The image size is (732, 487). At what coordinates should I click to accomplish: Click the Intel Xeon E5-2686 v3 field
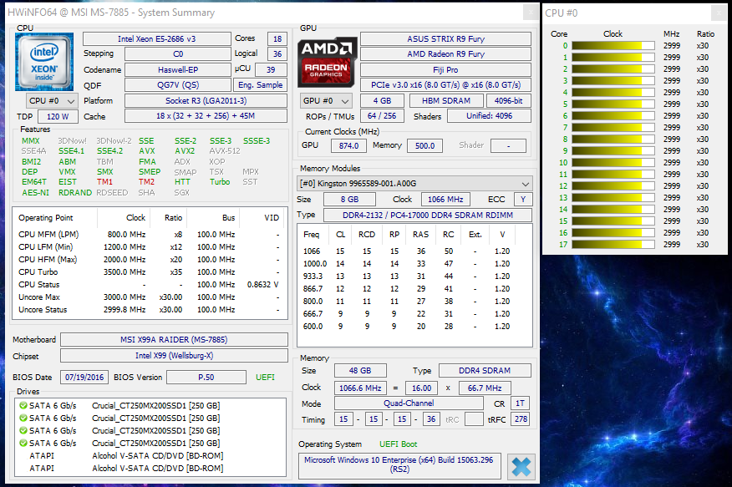click(x=157, y=38)
